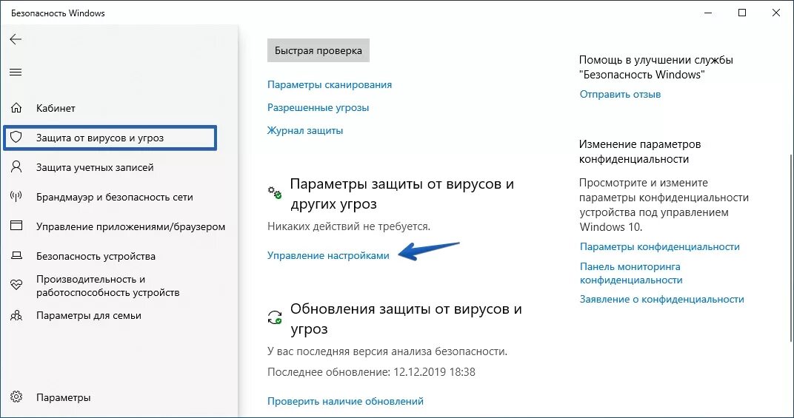Image resolution: width=794 pixels, height=418 pixels.
Task: Click the window title Безопасность Windows
Action: coord(58,13)
